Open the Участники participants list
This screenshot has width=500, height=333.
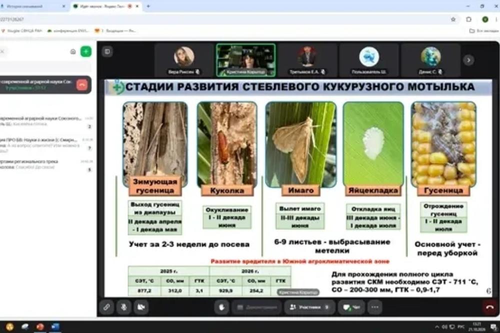[x=309, y=307]
